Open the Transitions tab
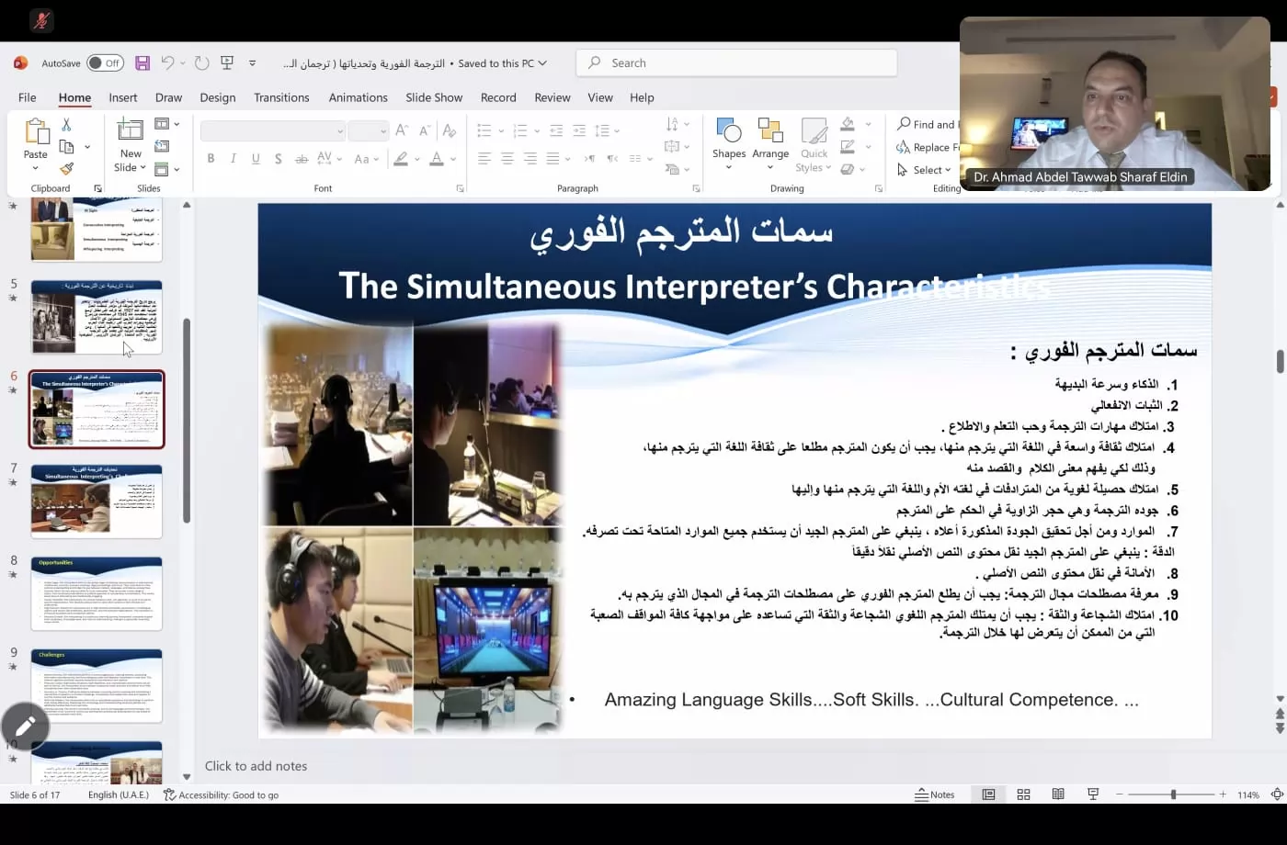This screenshot has height=845, width=1287. pyautogui.click(x=281, y=97)
